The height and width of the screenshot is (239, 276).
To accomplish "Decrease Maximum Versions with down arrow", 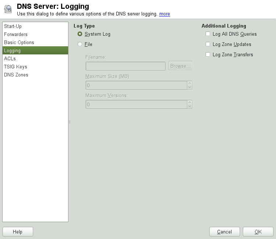I will (x=190, y=106).
